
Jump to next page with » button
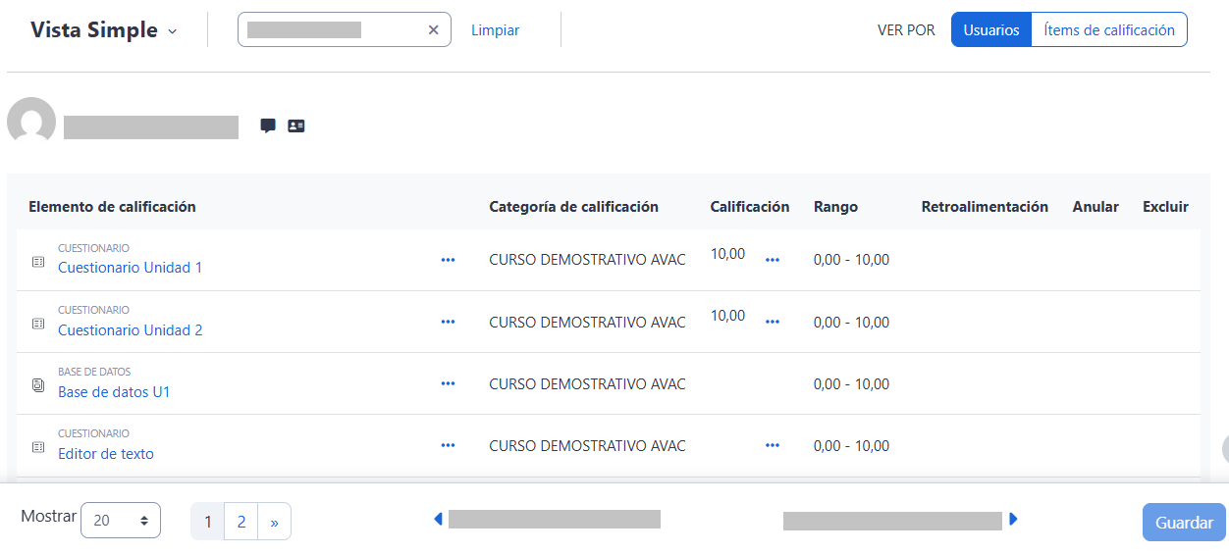tap(274, 522)
